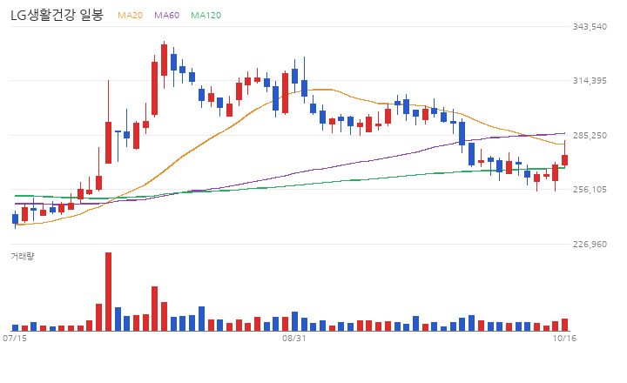Click the MA60 legend label
The image size is (627, 383).
point(166,15)
